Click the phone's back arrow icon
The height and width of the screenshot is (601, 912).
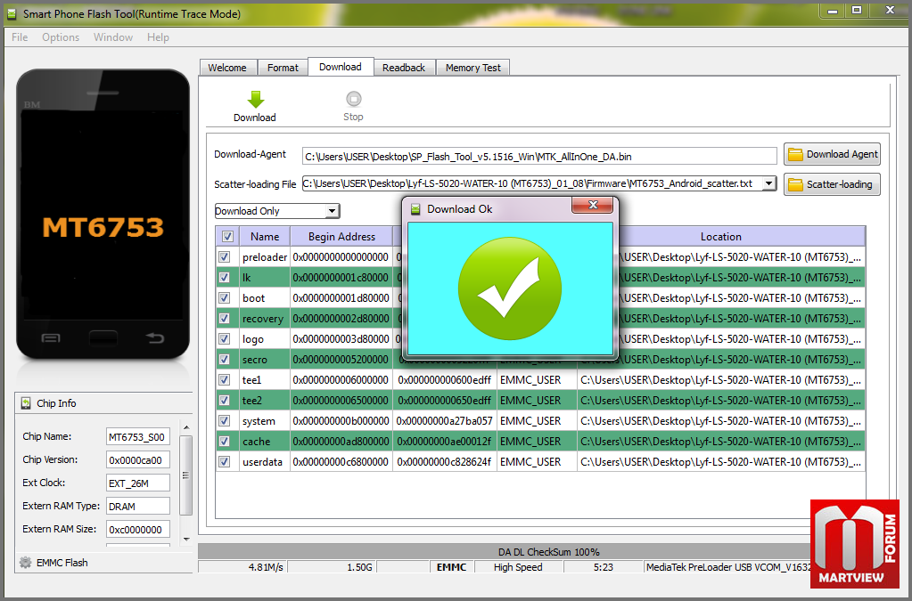pyautogui.click(x=155, y=337)
